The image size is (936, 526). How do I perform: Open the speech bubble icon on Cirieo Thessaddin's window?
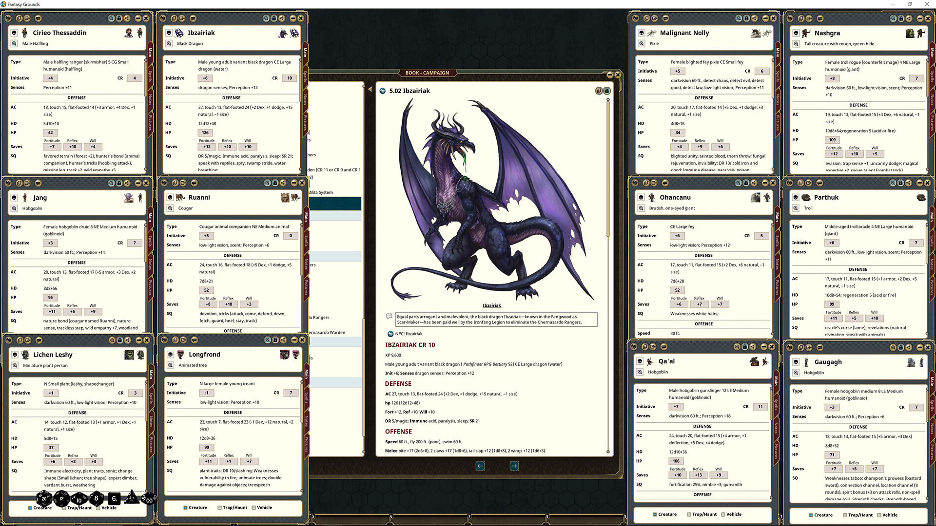38,18
